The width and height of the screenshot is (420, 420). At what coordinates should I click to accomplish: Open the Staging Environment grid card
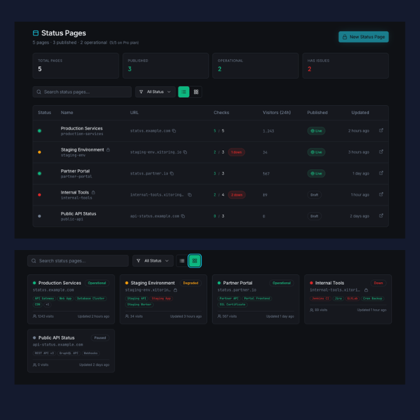tap(163, 299)
